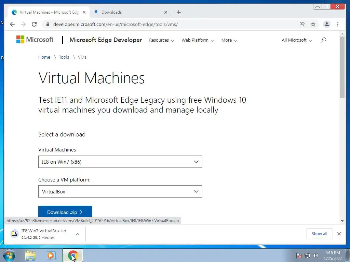Click Show all downloads
This screenshot has height=262, width=350.
pos(320,233)
